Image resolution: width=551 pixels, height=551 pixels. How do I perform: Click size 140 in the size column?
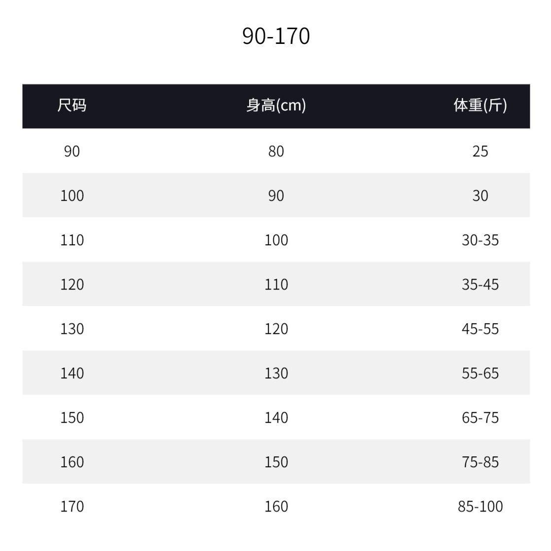pos(72,373)
